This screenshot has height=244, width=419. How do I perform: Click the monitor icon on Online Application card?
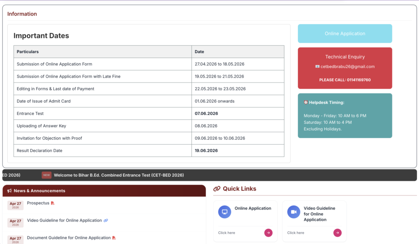tap(224, 211)
